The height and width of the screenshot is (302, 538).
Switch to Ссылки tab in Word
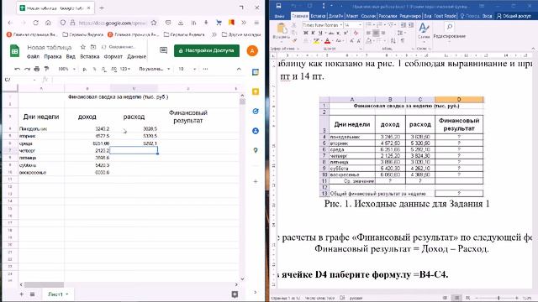point(368,16)
